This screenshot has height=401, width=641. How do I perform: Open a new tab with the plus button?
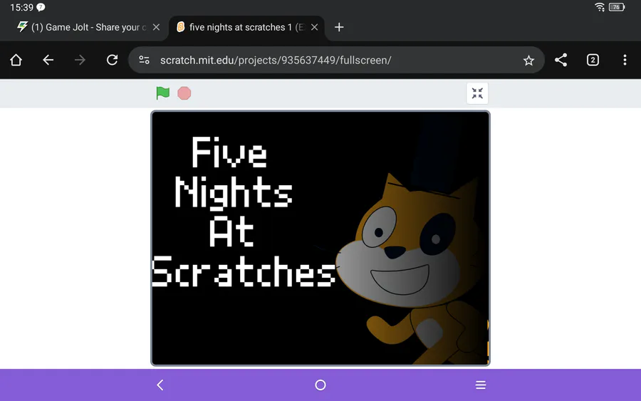click(339, 27)
